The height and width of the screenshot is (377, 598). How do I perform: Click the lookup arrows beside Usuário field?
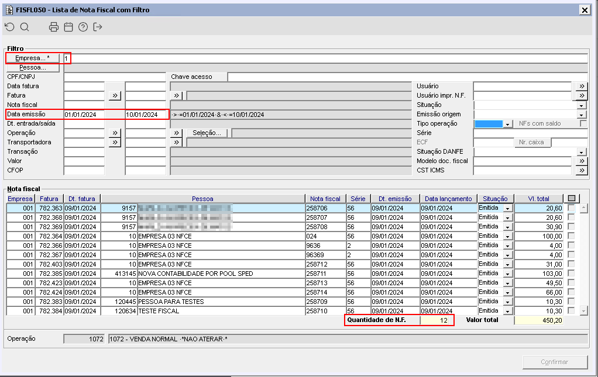click(x=581, y=87)
